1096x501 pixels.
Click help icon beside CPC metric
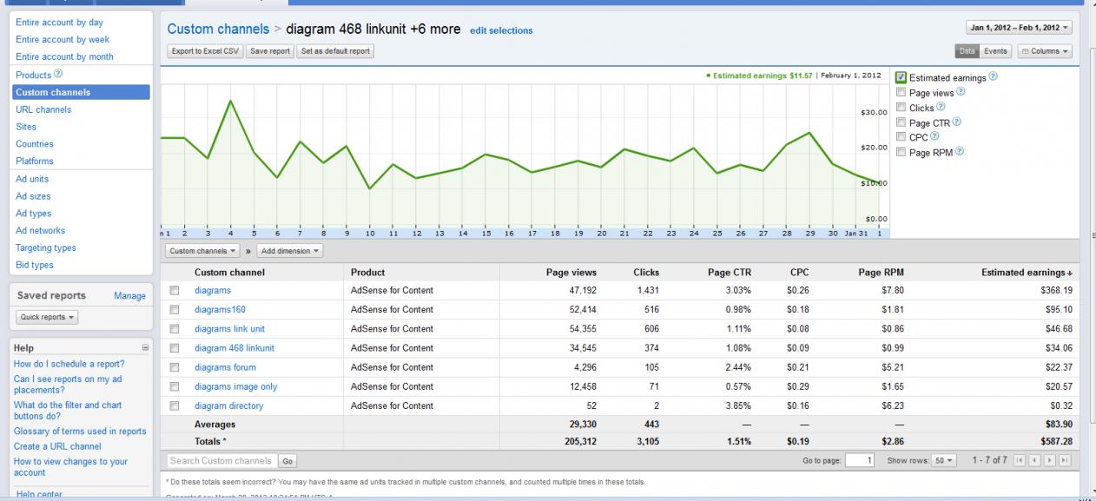point(934,137)
